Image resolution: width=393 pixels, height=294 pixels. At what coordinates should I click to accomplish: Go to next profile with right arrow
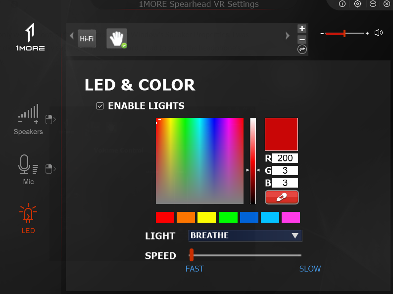[288, 36]
